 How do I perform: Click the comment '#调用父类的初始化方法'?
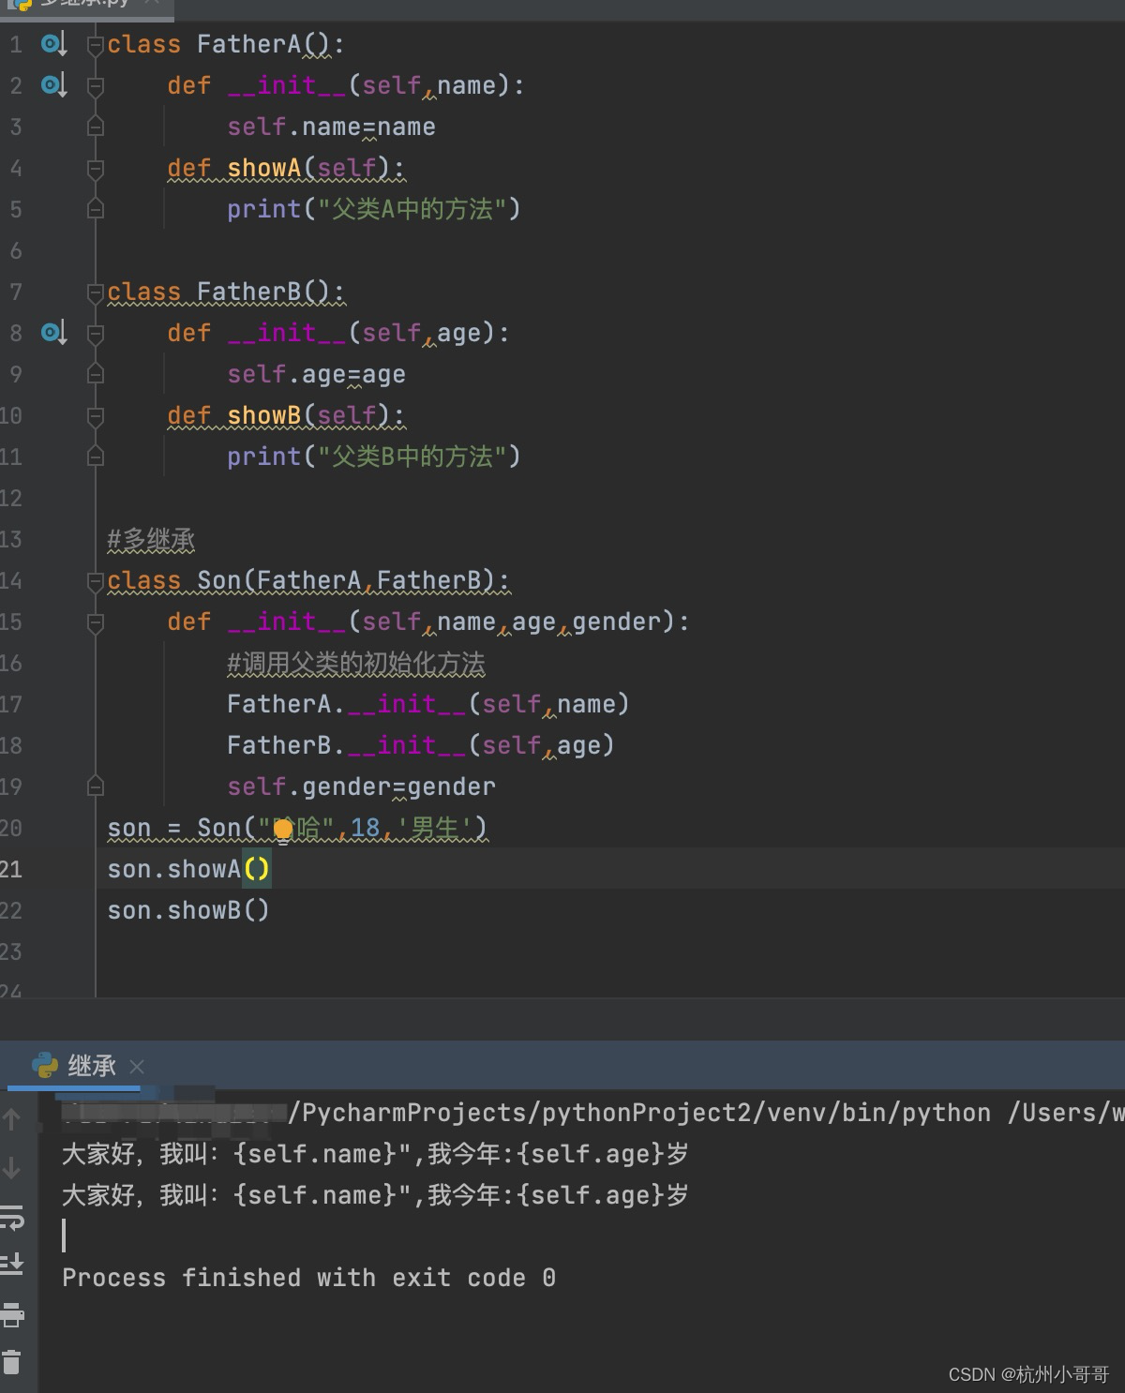click(356, 663)
